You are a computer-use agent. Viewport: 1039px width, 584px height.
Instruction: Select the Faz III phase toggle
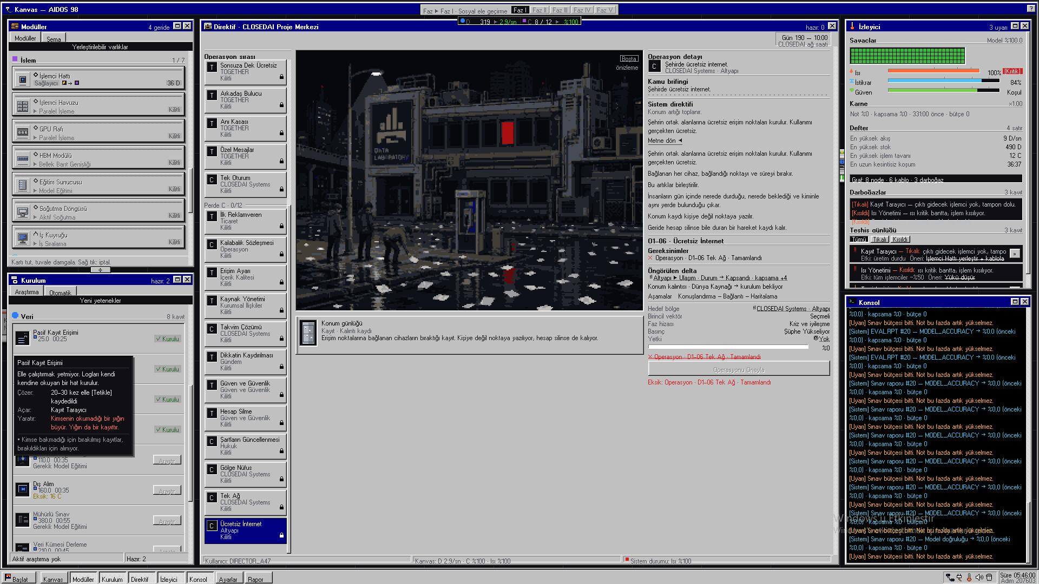tap(560, 10)
